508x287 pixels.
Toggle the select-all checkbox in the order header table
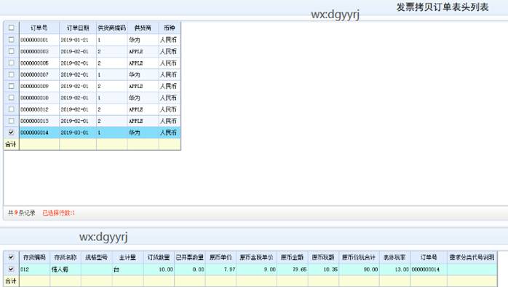coord(12,28)
